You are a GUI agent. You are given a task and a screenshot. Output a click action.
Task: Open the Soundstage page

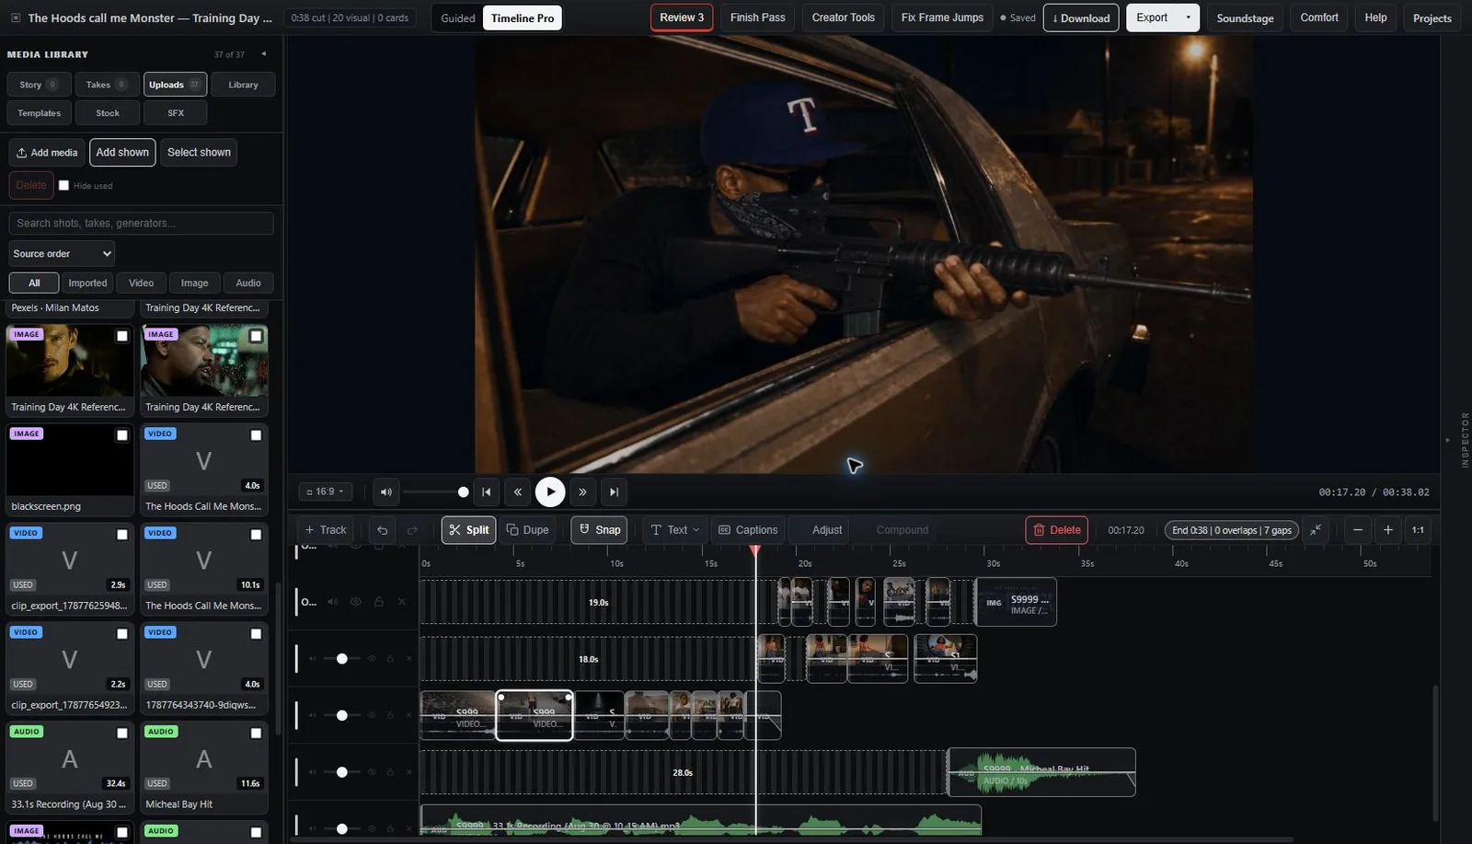1245,18
